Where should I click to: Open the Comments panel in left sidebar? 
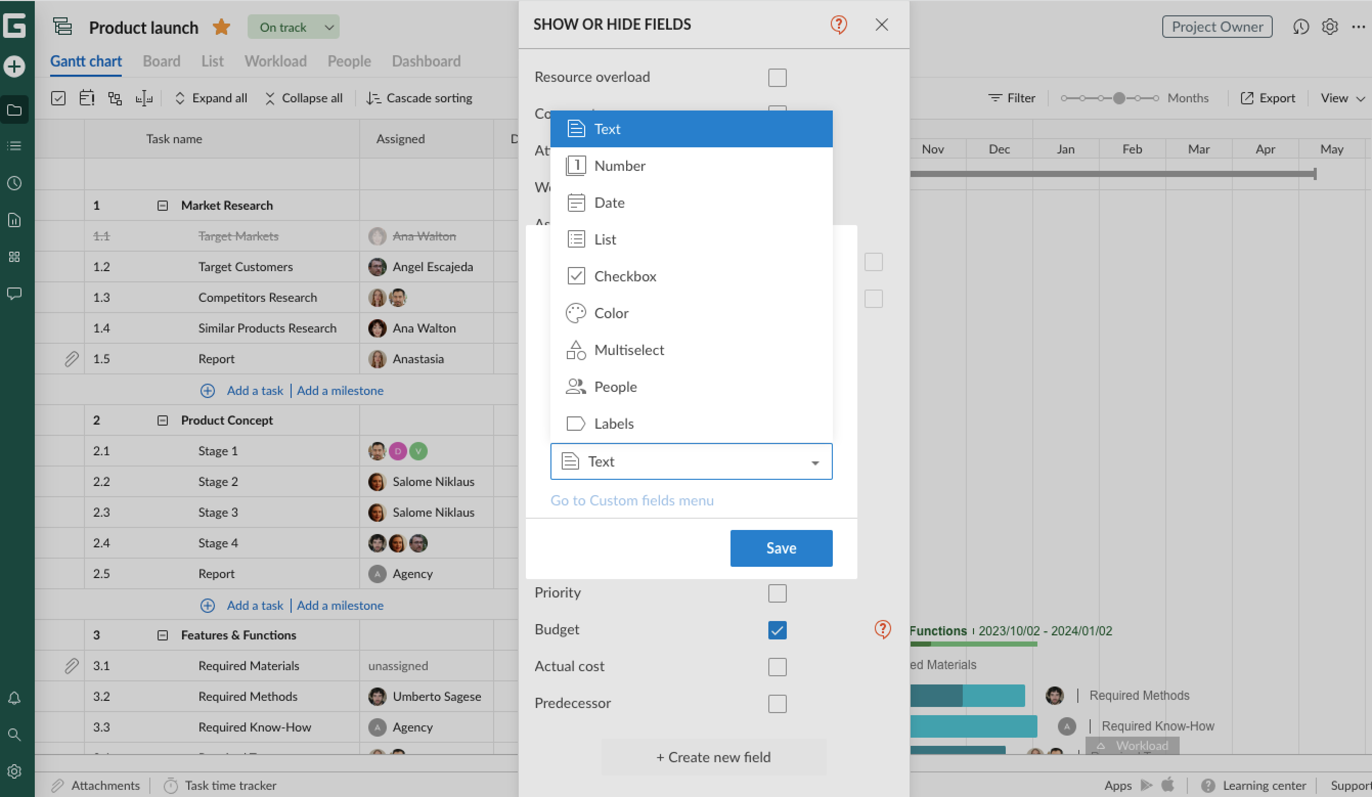point(15,294)
